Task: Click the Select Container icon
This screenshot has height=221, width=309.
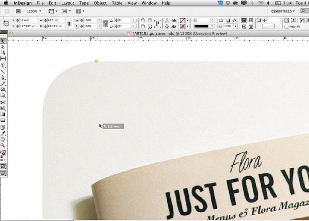Action: 167,20
